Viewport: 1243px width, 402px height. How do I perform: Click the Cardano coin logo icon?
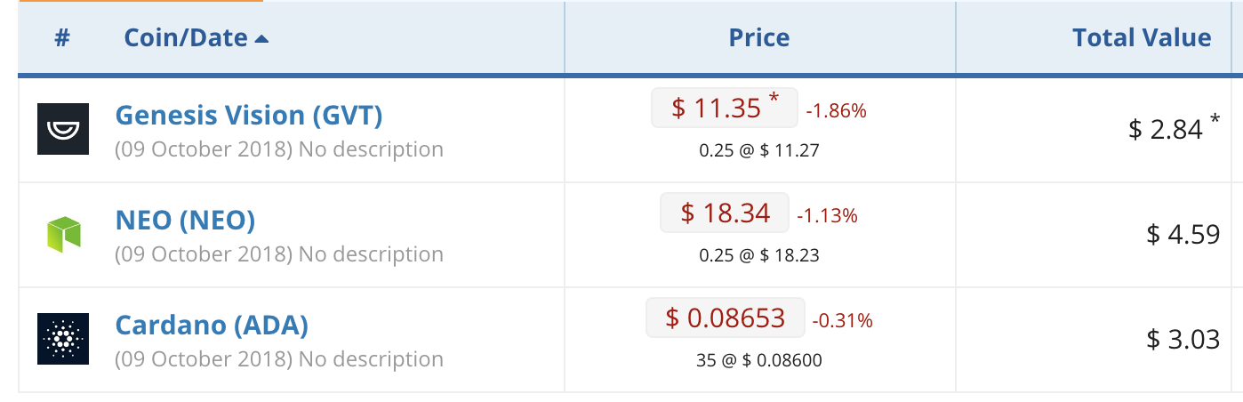pyautogui.click(x=62, y=339)
